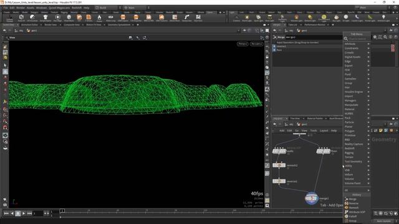Select the floor node in the network
Image resolution: width=399 pixels, height=224 pixels.
point(323,151)
